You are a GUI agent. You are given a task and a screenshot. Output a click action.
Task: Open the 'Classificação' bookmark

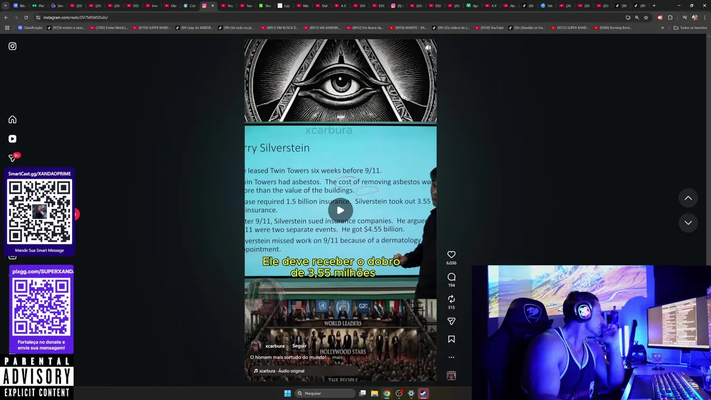(x=30, y=28)
